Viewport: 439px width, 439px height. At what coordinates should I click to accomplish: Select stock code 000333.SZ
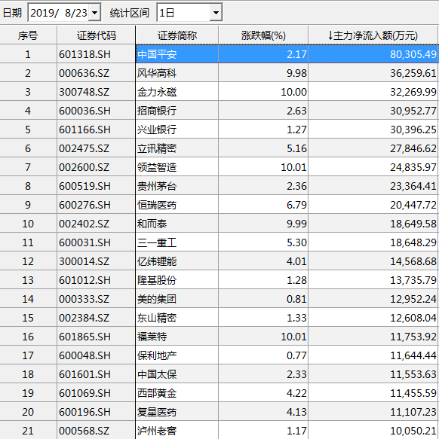[x=84, y=299]
